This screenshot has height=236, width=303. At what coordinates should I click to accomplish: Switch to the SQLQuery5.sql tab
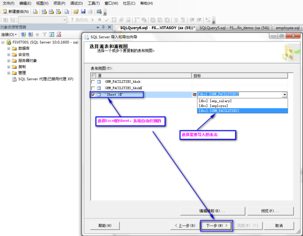[234, 28]
